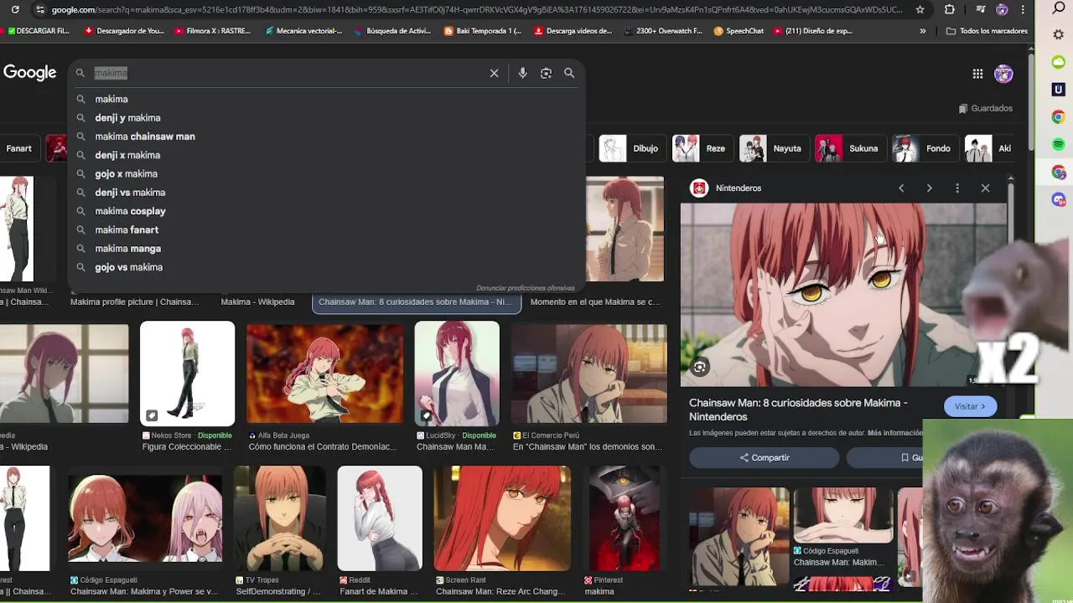Launch Spotify from the desktop sidebar
Viewport: 1073px width, 603px height.
1058,144
